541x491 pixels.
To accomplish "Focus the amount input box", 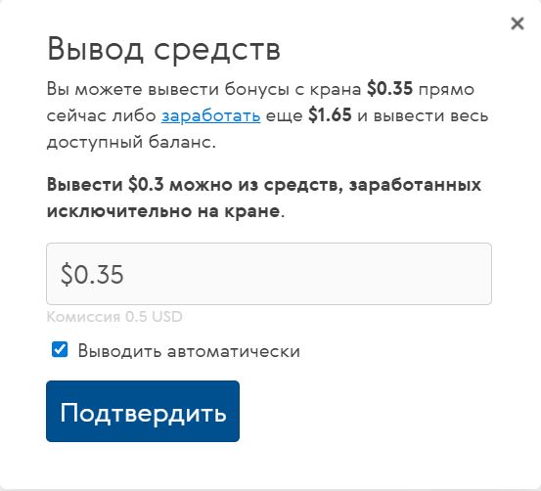I will pyautogui.click(x=269, y=274).
